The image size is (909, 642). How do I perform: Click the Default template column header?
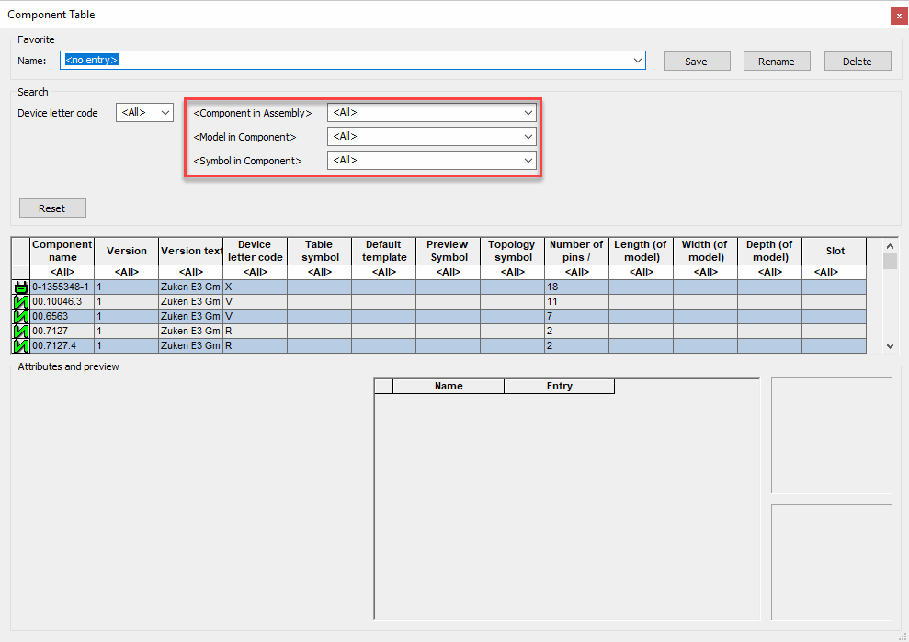(384, 251)
